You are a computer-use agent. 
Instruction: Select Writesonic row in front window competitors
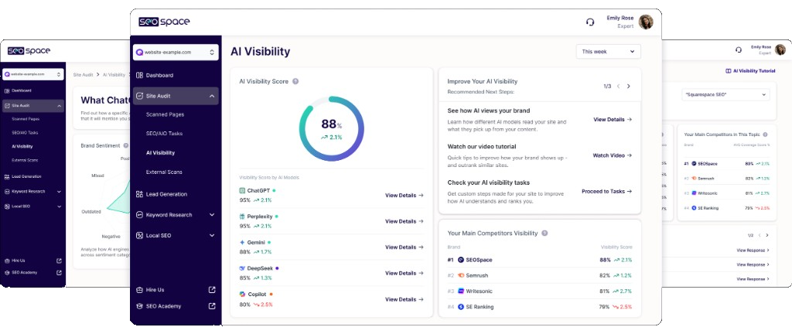539,291
